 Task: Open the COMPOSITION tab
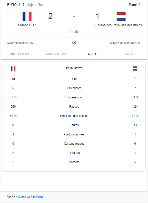pyautogui.click(x=56, y=54)
